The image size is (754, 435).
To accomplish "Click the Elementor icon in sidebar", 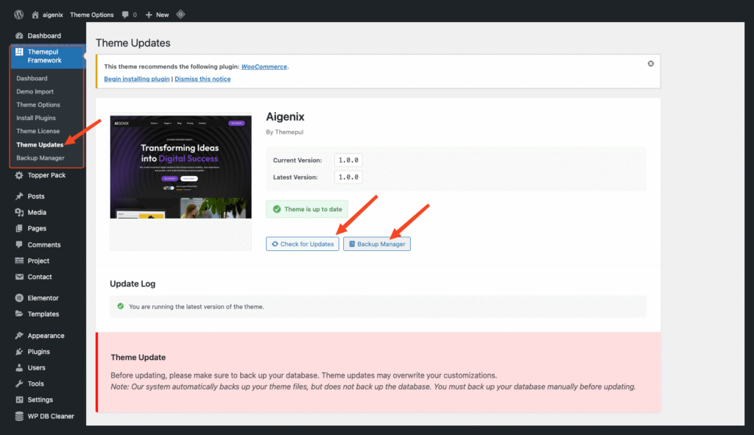I will pyautogui.click(x=19, y=298).
